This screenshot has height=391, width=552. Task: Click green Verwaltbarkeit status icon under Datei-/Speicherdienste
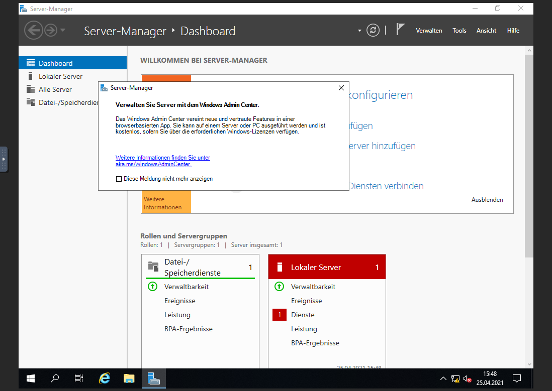152,287
